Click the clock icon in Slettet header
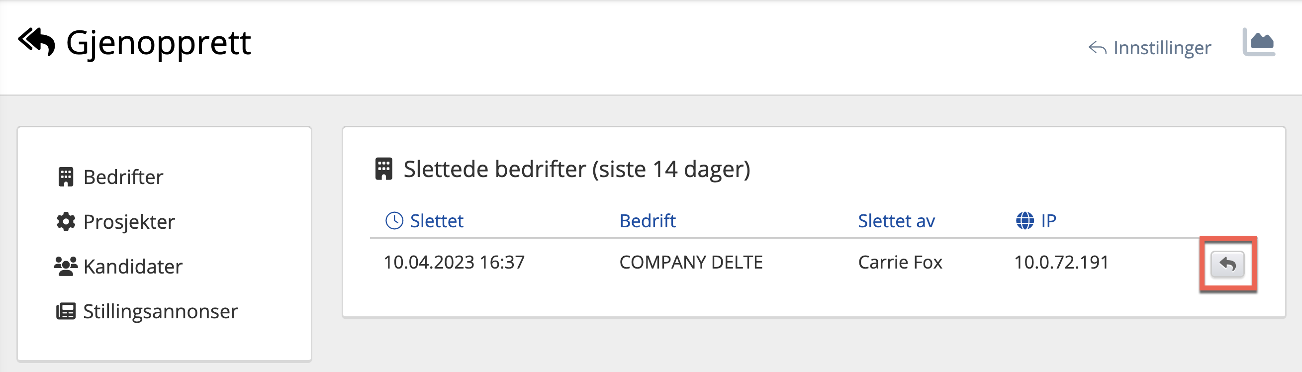The width and height of the screenshot is (1302, 372). [394, 221]
